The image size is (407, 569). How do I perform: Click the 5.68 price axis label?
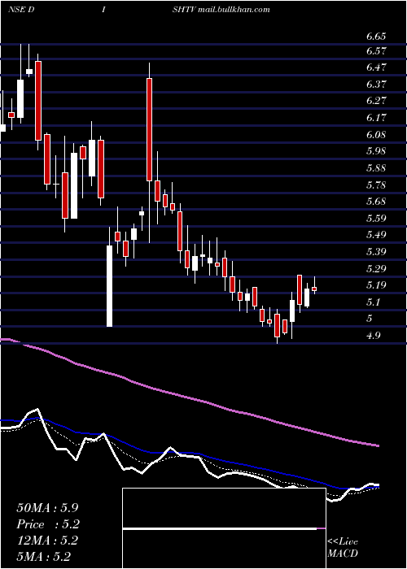tap(376, 202)
